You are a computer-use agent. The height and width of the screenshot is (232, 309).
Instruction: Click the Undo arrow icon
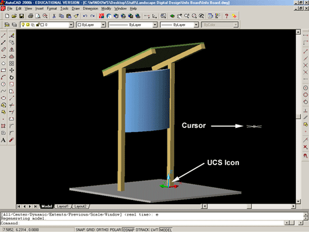point(85,16)
